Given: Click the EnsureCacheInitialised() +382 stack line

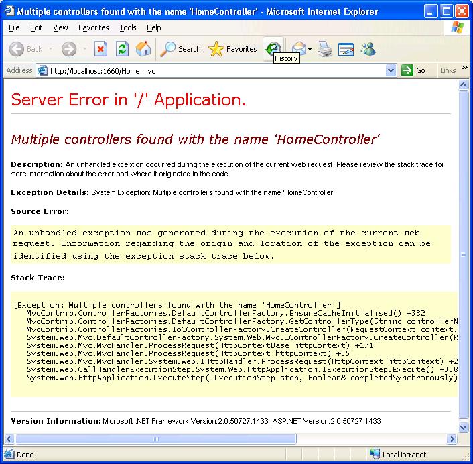Looking at the screenshot, I should [226, 313].
